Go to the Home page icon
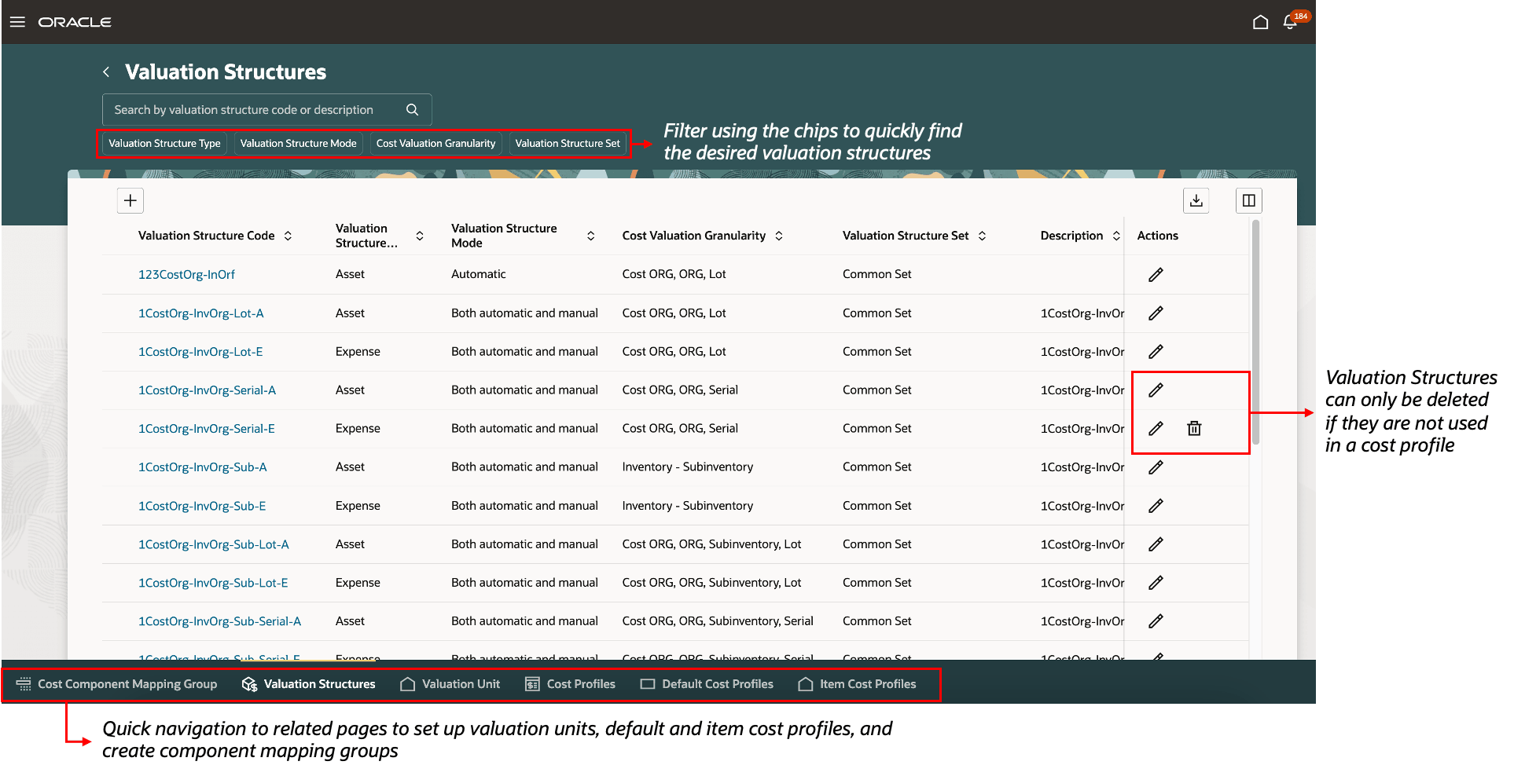Image resolution: width=1514 pixels, height=776 pixels. (1260, 22)
